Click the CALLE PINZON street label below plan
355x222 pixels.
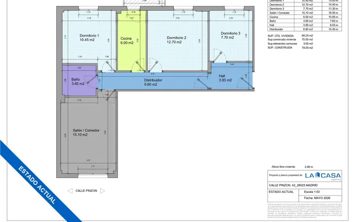click(86, 191)
